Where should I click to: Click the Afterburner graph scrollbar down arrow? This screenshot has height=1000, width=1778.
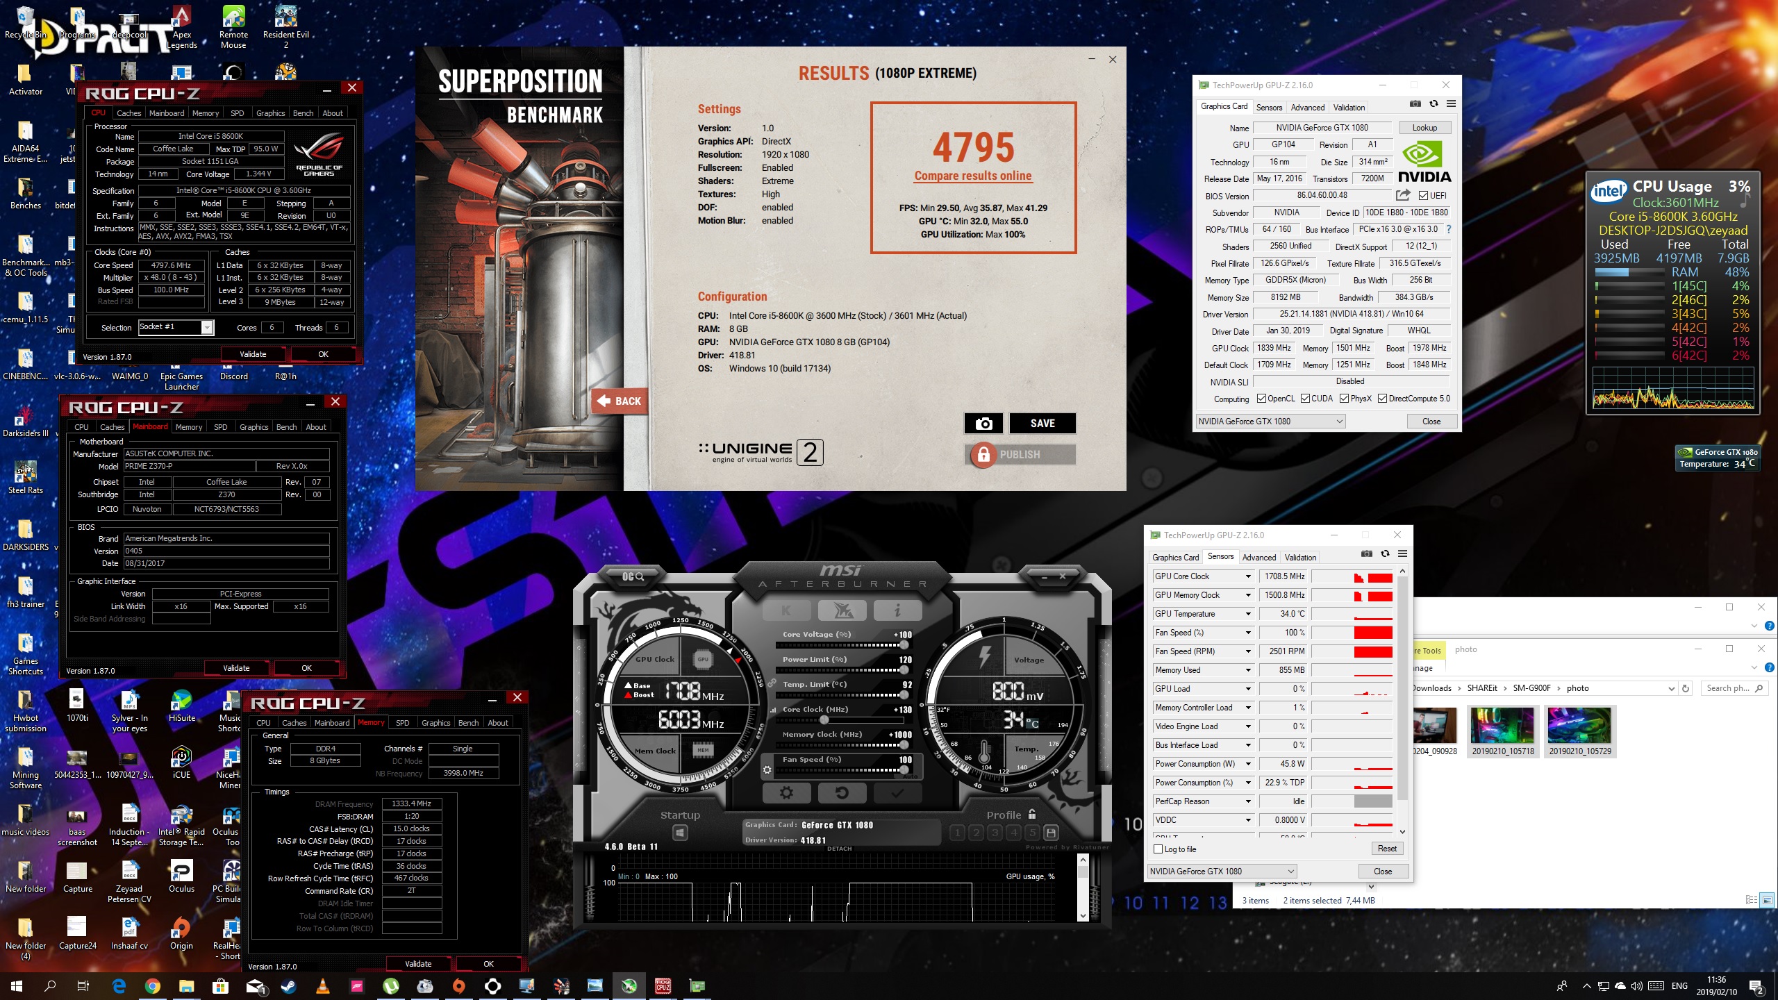point(1082,916)
